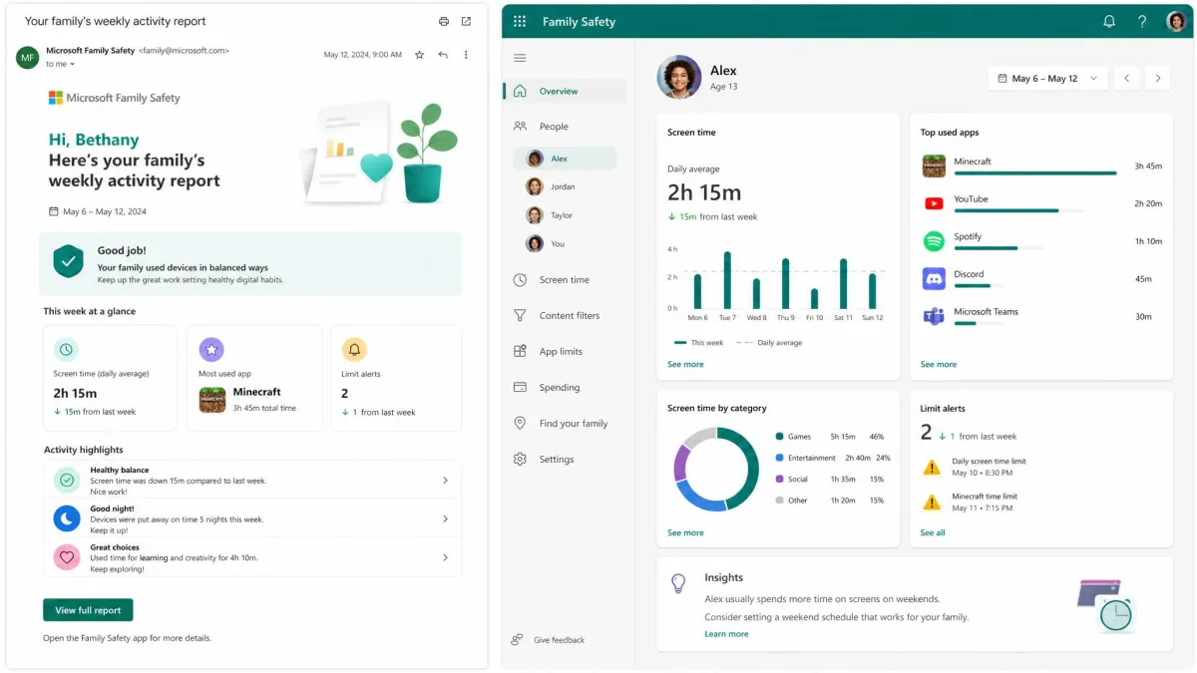Image resolution: width=1197 pixels, height=673 pixels.
Task: Click Alex's large profile photo
Action: coord(678,77)
